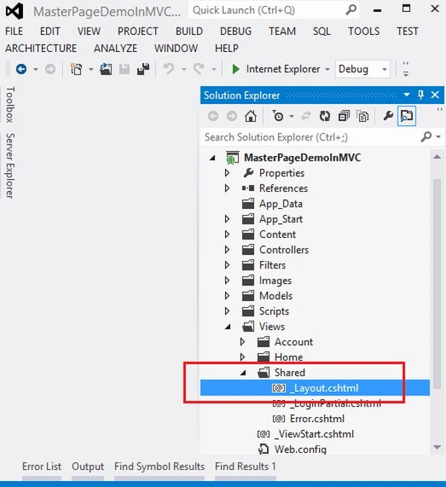The width and height of the screenshot is (446, 487).
Task: Click the Undo toolbar icon
Action: pyautogui.click(x=169, y=69)
